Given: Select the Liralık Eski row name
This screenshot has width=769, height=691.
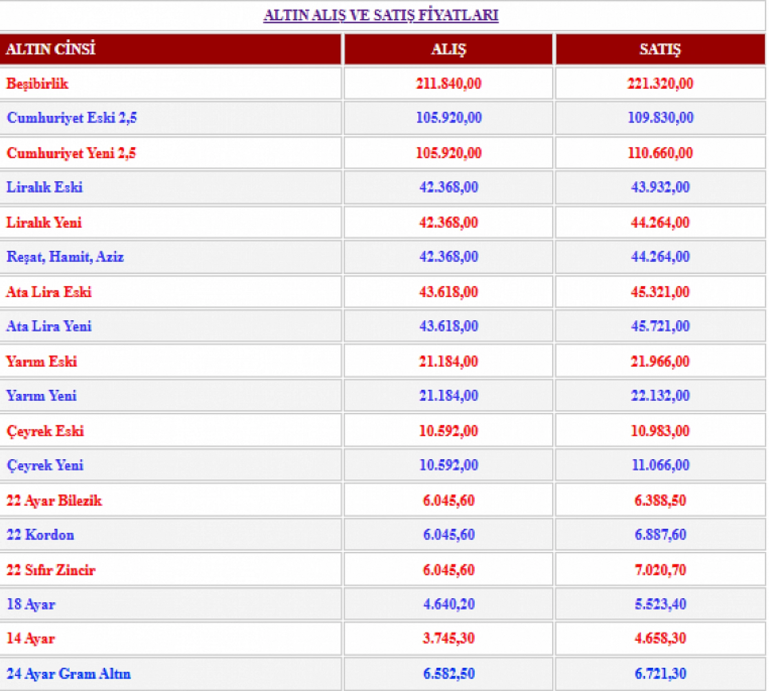Looking at the screenshot, I should click(44, 187).
